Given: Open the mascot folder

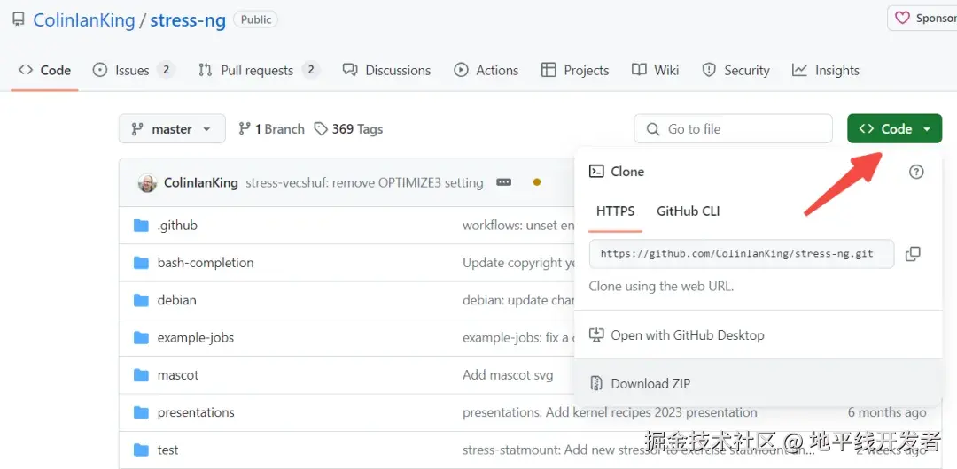Looking at the screenshot, I should (177, 374).
